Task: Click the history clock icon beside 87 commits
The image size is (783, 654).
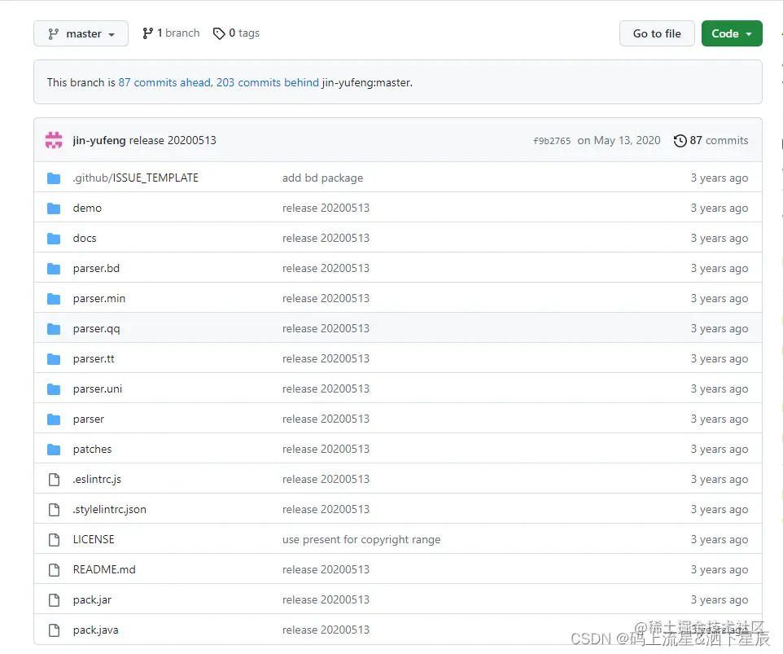Action: 680,141
